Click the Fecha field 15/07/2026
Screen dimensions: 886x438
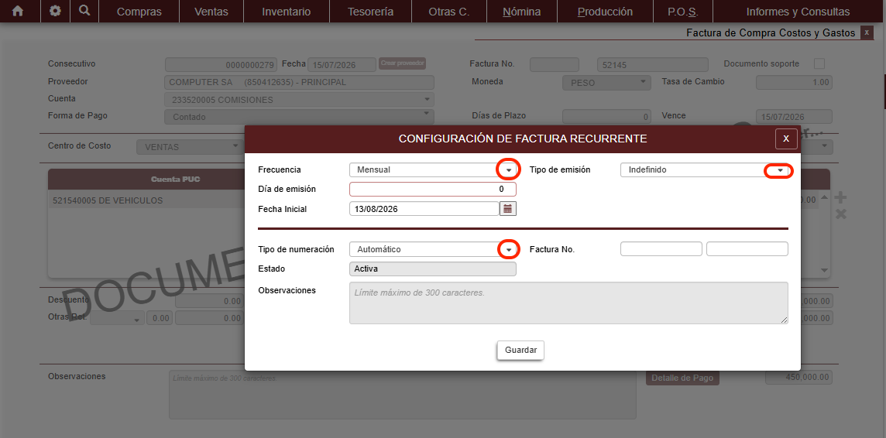pyautogui.click(x=342, y=65)
